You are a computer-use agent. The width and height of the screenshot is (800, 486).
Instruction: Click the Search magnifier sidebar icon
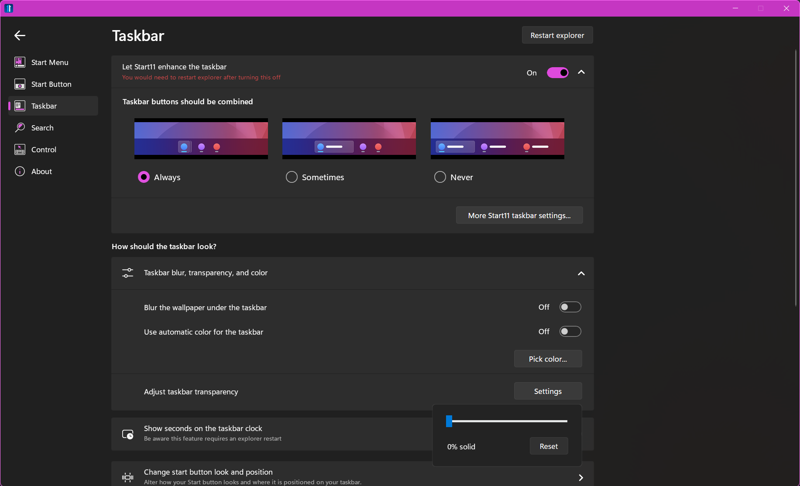point(20,128)
